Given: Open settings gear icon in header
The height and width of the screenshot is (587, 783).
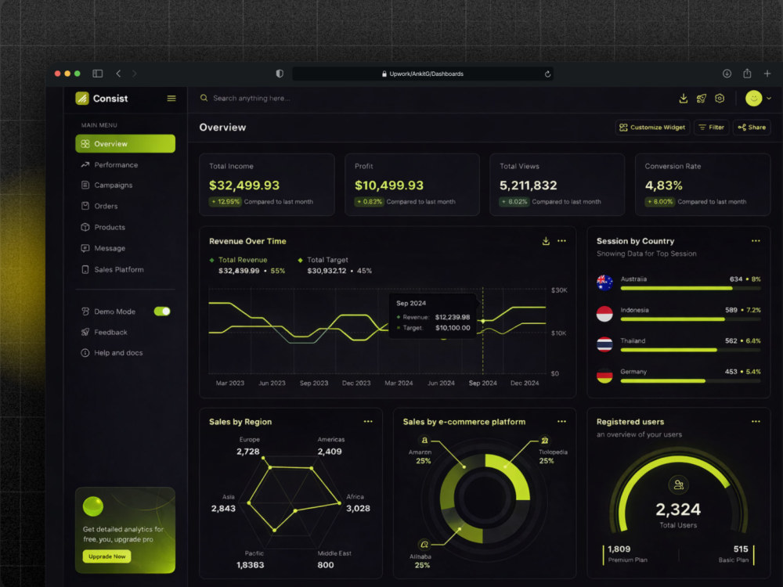Looking at the screenshot, I should [x=720, y=99].
